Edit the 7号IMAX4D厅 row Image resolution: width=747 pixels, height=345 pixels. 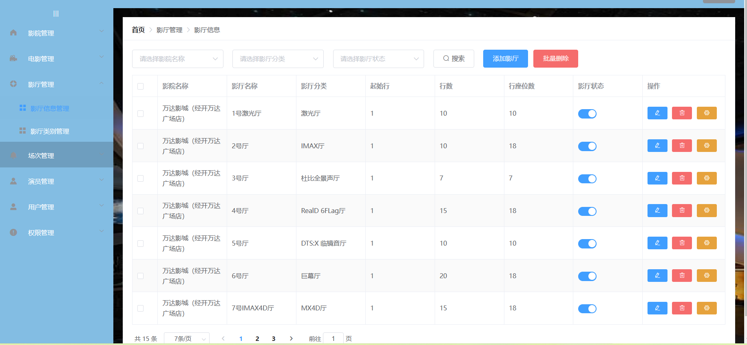[657, 308]
